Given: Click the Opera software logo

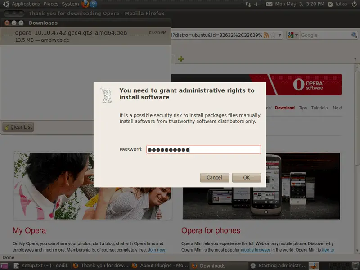Looking at the screenshot, I should click(308, 85).
